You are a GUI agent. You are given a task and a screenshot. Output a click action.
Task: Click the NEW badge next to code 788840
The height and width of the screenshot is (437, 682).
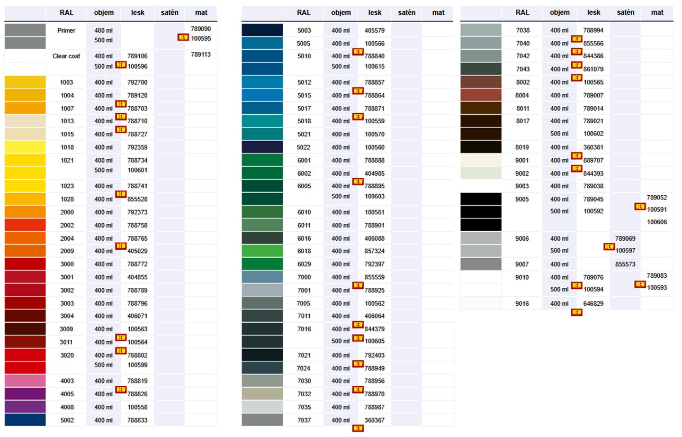pos(358,52)
